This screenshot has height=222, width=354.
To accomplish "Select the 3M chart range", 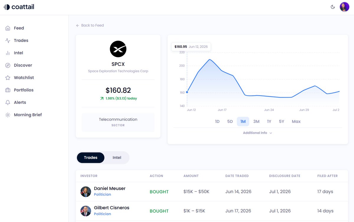I will point(256,121).
